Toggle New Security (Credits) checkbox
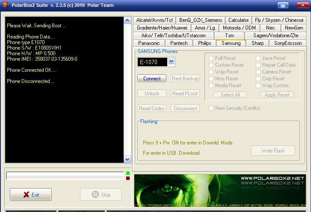 click(211, 108)
